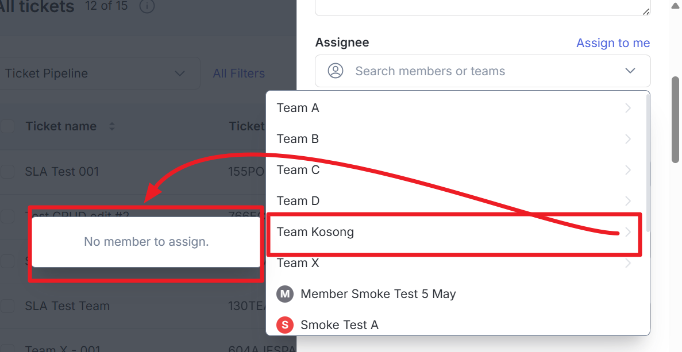Tick the SLA Test Team row checkbox
Screen dimensions: 682x352
pos(7,306)
